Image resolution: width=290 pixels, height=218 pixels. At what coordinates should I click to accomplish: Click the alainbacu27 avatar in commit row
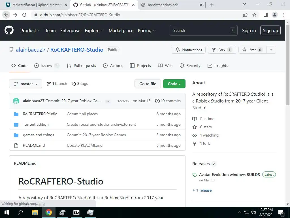(16, 101)
